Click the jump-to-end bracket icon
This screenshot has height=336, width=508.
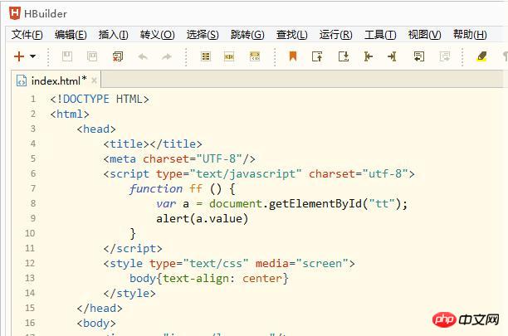(392, 56)
